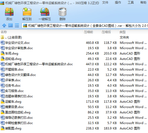Click the 12.7 KB compressed size cell
The width and height of the screenshot is (148, 133).
pos(111,75)
